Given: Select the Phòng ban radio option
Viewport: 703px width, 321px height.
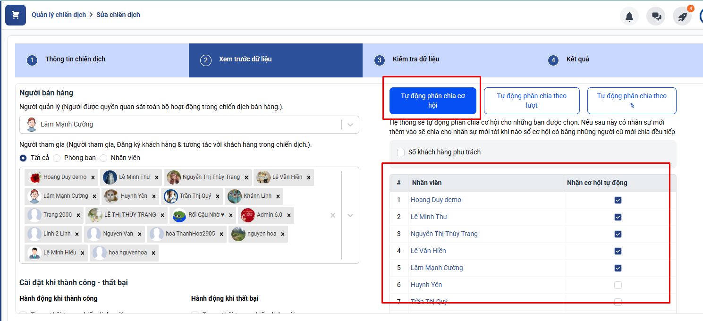Looking at the screenshot, I should point(57,158).
